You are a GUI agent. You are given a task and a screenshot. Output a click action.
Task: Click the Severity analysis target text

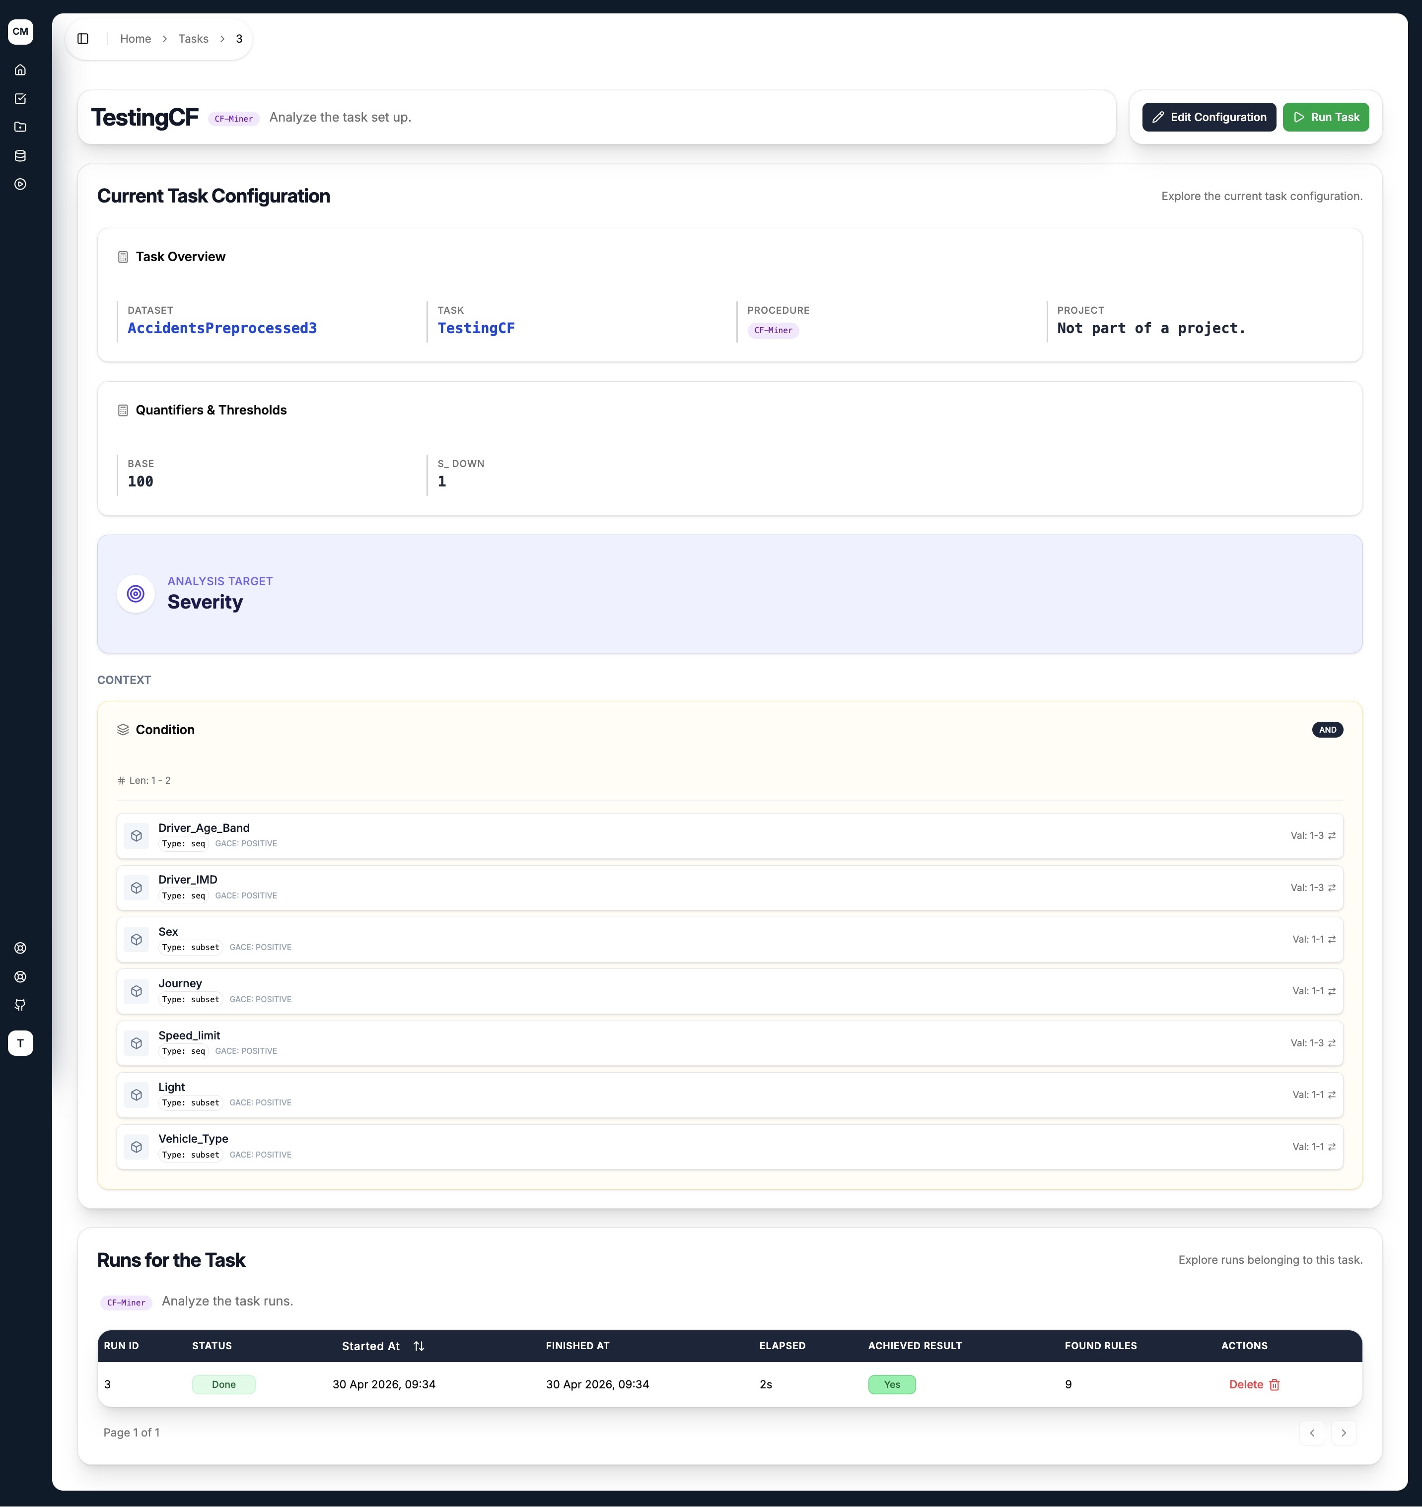click(205, 602)
